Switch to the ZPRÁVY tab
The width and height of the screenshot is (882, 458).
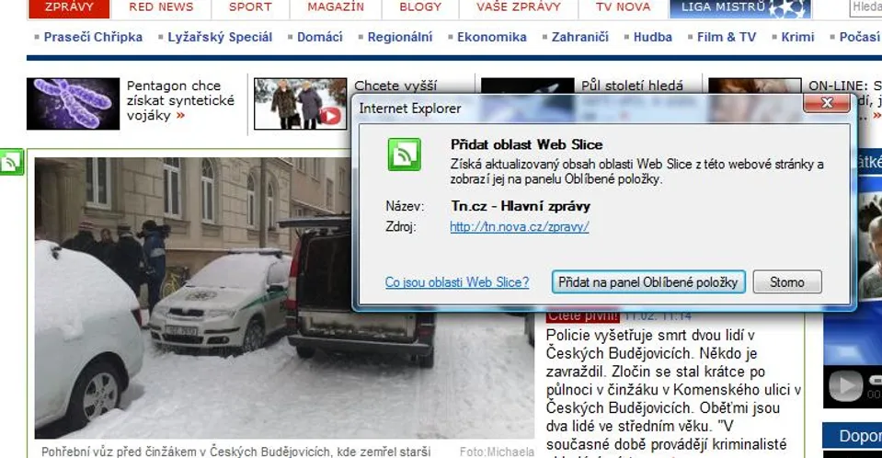[x=69, y=7]
